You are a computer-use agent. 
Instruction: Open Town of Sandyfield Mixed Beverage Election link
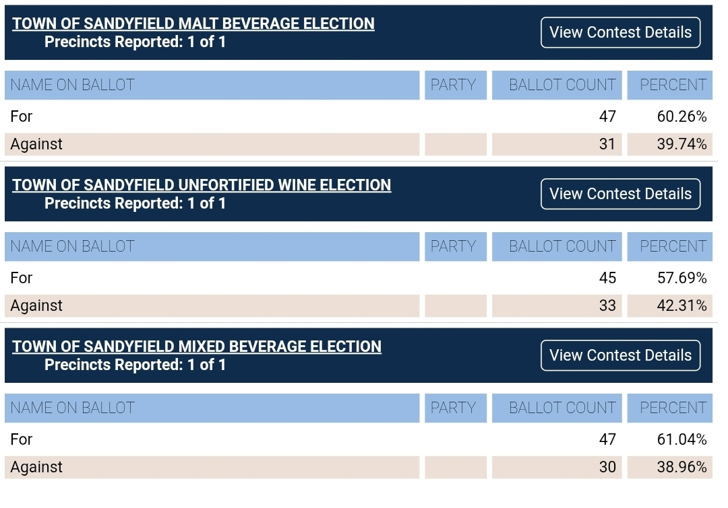point(197,347)
